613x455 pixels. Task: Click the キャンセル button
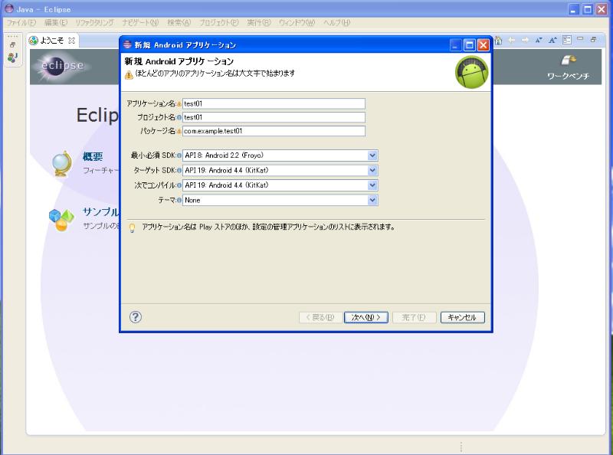[463, 317]
